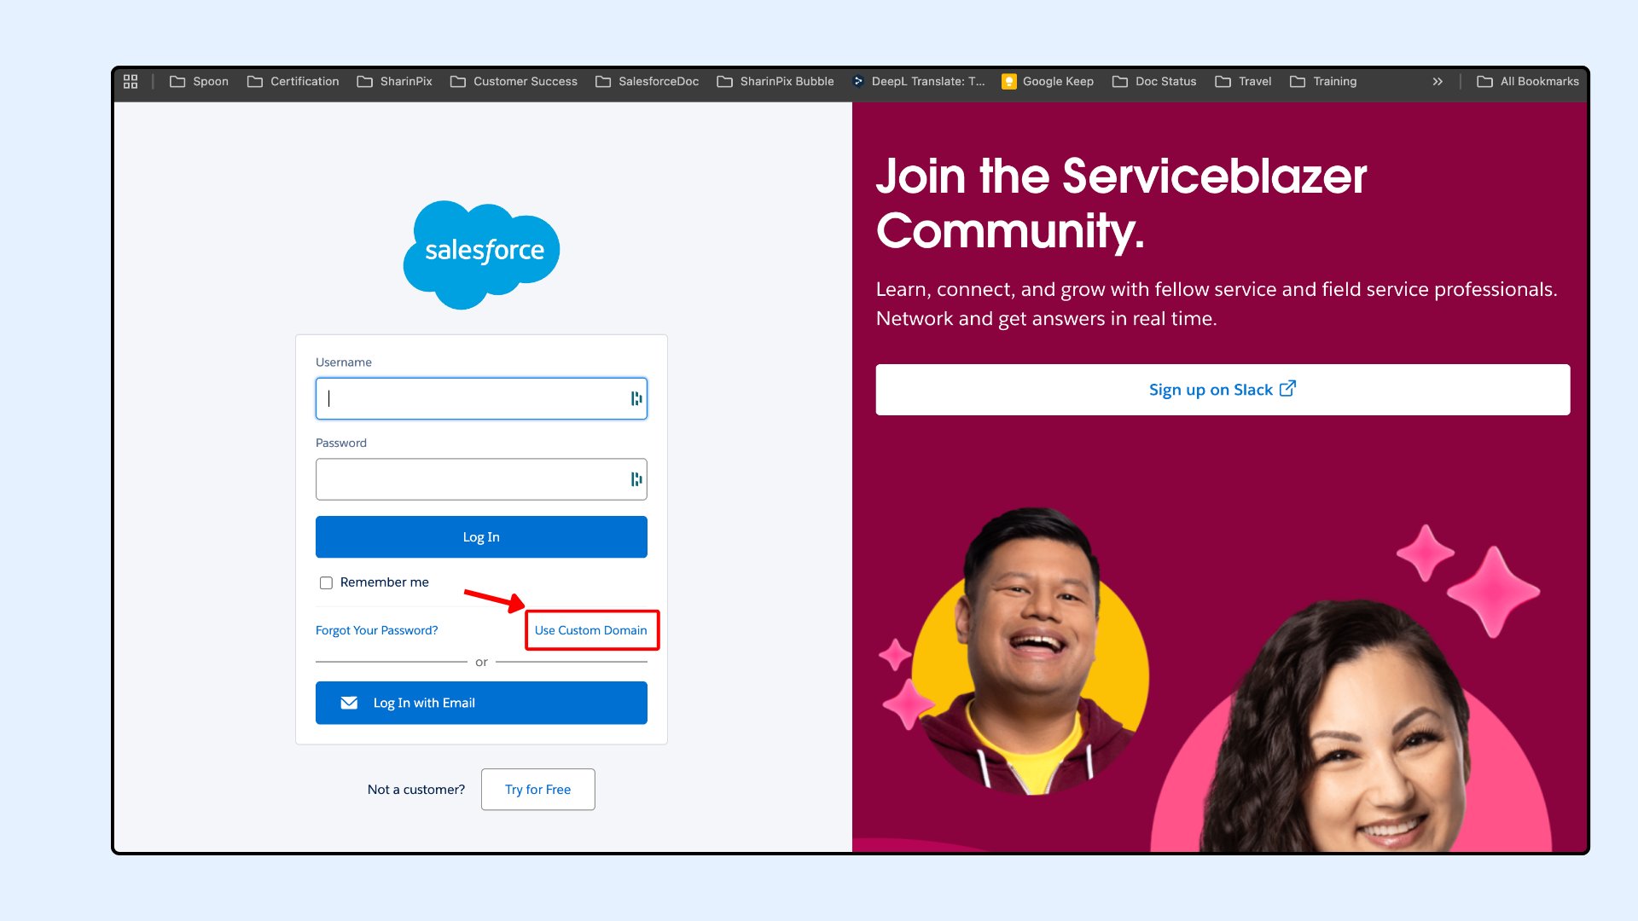1638x921 pixels.
Task: Click the Use Custom Domain link
Action: point(590,630)
